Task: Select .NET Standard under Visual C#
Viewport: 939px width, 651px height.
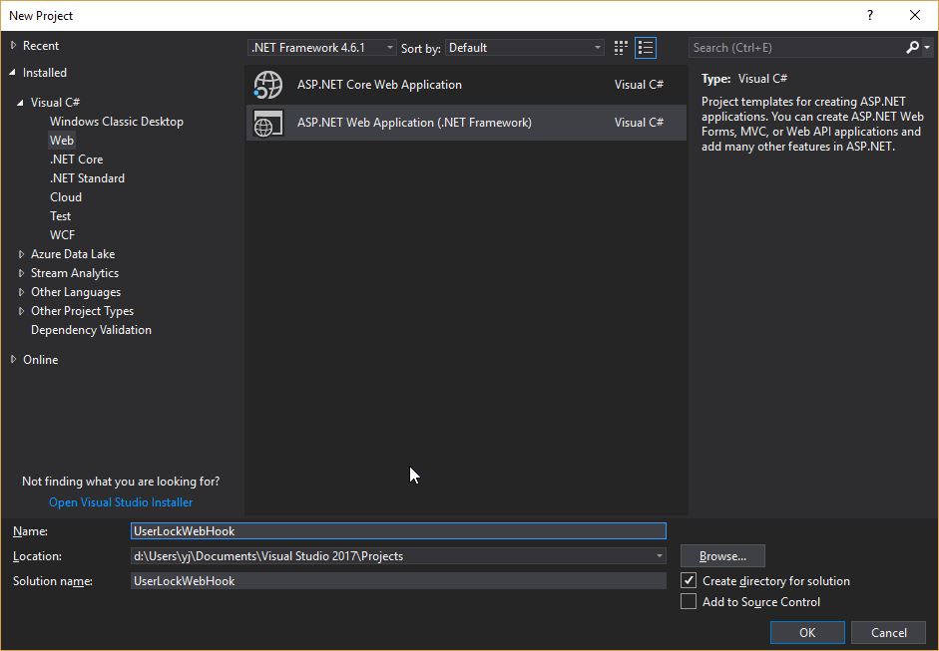Action: (87, 177)
